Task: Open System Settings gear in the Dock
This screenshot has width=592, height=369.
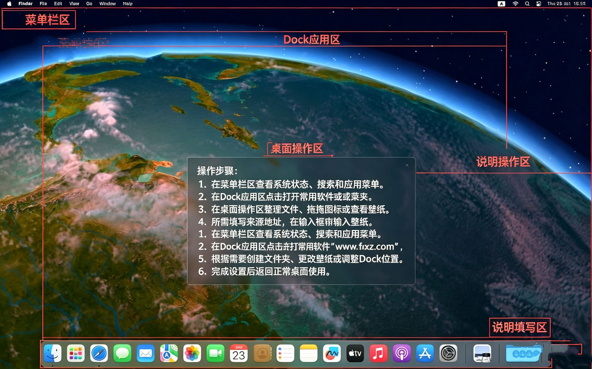Action: pos(448,354)
